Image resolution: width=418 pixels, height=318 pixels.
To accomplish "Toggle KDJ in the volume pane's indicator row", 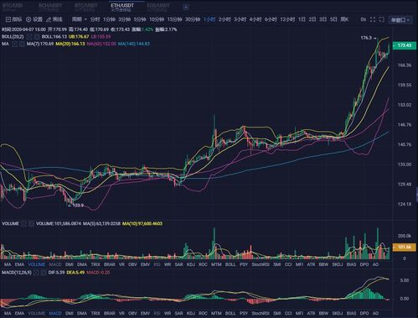I will [x=191, y=264].
